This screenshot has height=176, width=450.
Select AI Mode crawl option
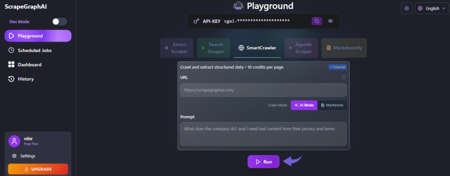304,105
